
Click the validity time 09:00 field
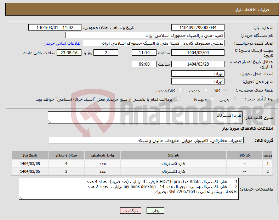pyautogui.click(x=144, y=64)
